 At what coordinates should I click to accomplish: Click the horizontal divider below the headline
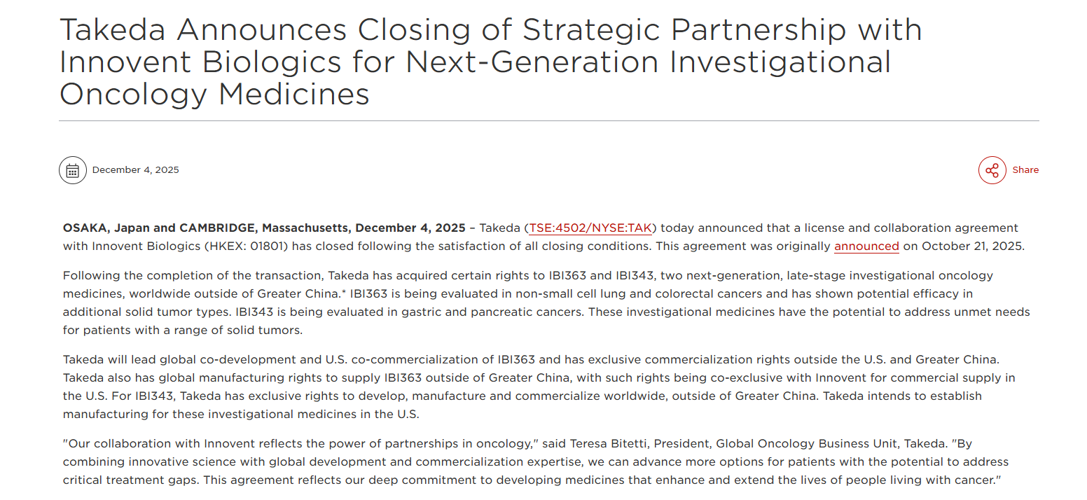point(548,121)
